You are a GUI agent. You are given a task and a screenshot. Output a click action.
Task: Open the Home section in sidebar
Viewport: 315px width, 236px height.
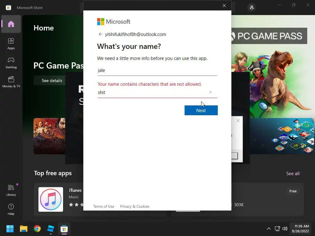tap(11, 24)
